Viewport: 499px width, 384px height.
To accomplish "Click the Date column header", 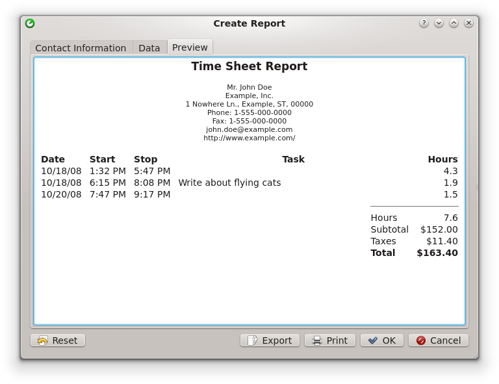I will (x=53, y=159).
